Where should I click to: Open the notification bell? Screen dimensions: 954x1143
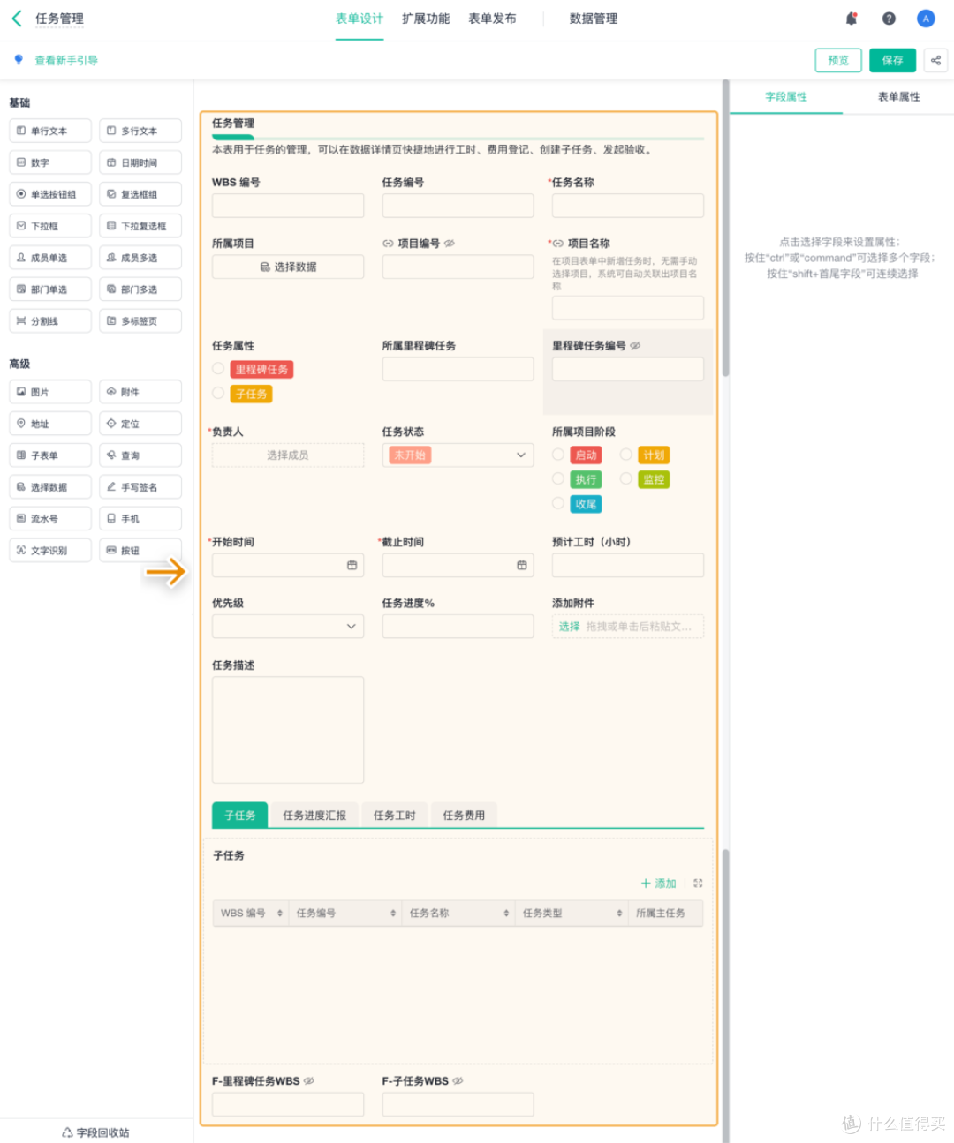[x=850, y=18]
